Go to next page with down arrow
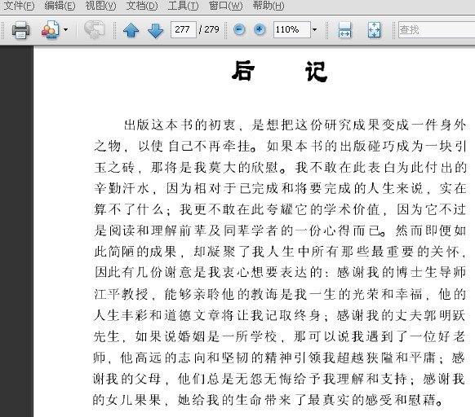The width and height of the screenshot is (475, 417). tap(155, 30)
